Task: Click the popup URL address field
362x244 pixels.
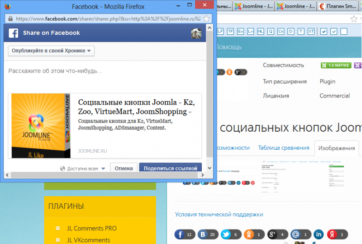Action: pyautogui.click(x=108, y=19)
